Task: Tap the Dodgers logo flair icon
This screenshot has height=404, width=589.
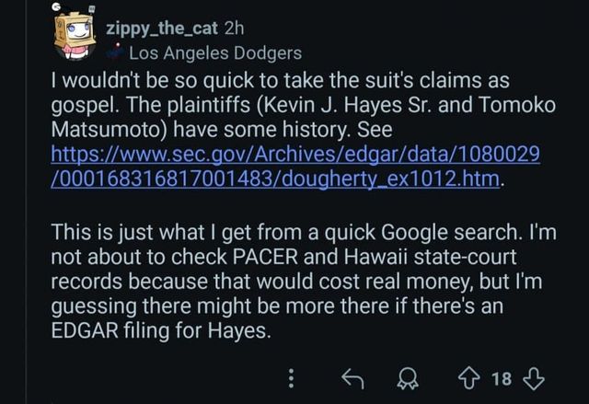Action: (118, 53)
